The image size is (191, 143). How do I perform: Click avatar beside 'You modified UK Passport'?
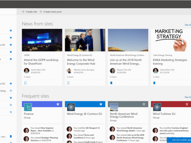(69, 129)
